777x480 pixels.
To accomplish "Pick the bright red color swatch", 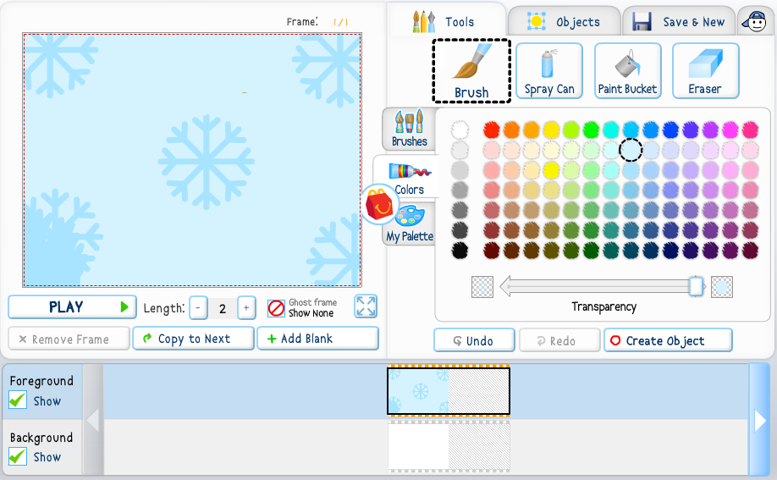I will [491, 130].
